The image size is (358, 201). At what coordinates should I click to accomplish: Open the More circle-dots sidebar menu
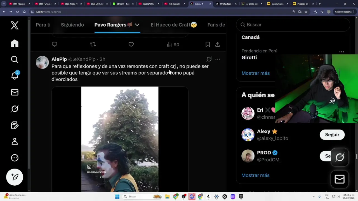15,158
